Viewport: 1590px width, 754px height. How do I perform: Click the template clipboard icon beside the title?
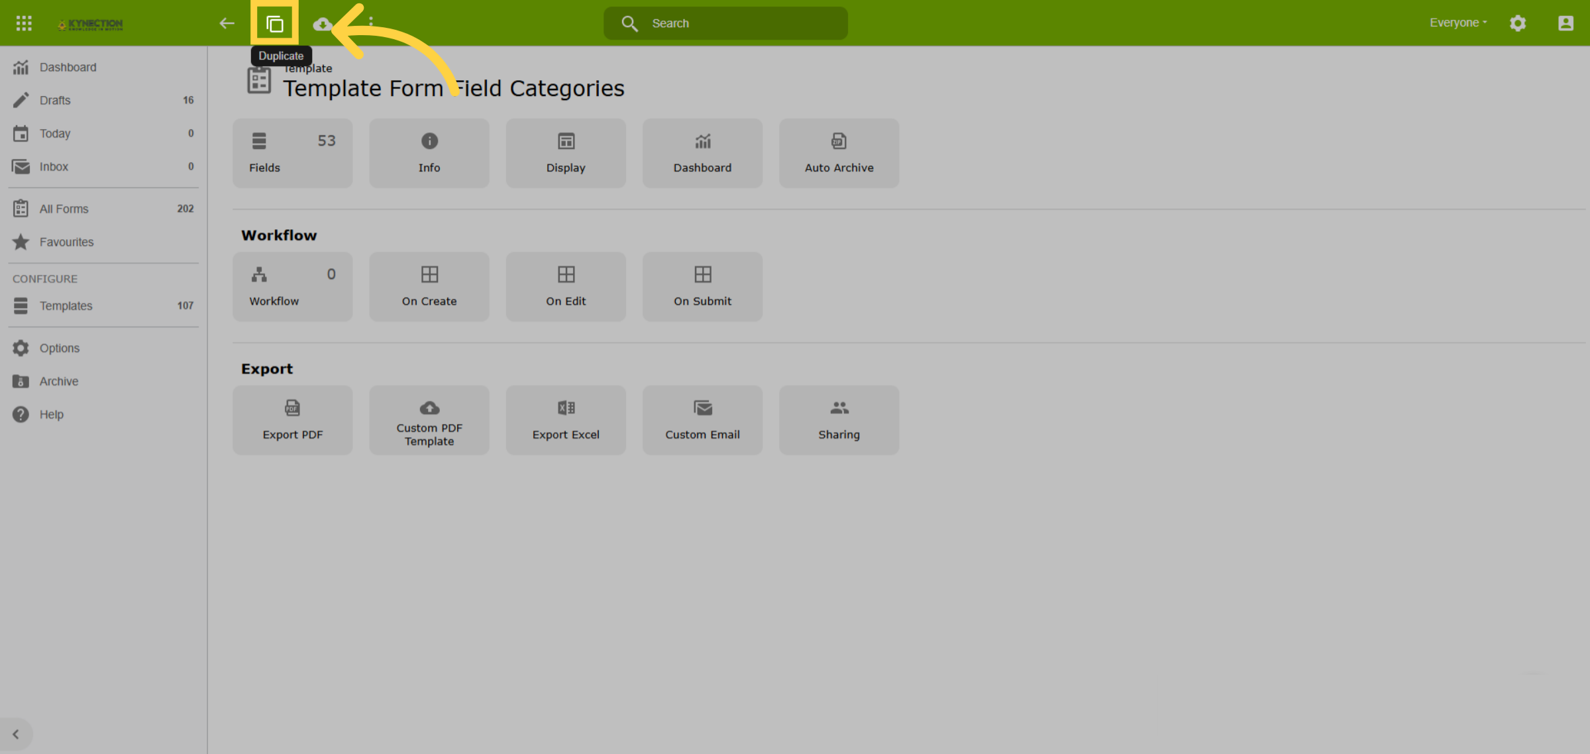(x=259, y=80)
